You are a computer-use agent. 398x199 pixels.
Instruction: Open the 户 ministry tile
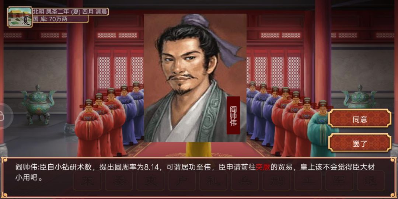point(182,181)
